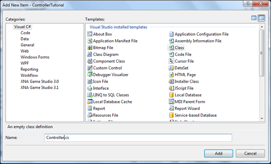Click the 'Component Class' template label
The width and height of the screenshot is (271, 164).
pos(109,61)
